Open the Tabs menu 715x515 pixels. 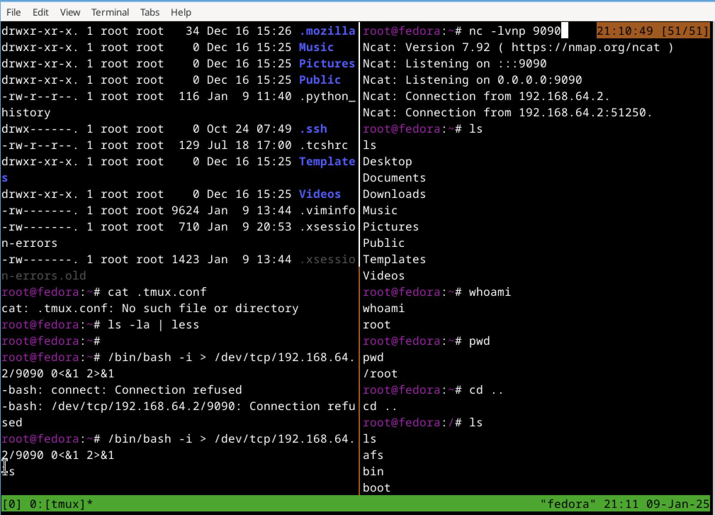(150, 12)
